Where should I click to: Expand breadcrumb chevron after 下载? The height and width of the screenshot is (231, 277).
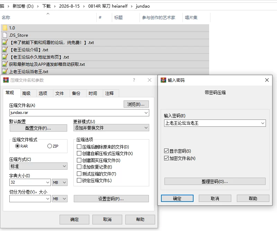coord(55,6)
